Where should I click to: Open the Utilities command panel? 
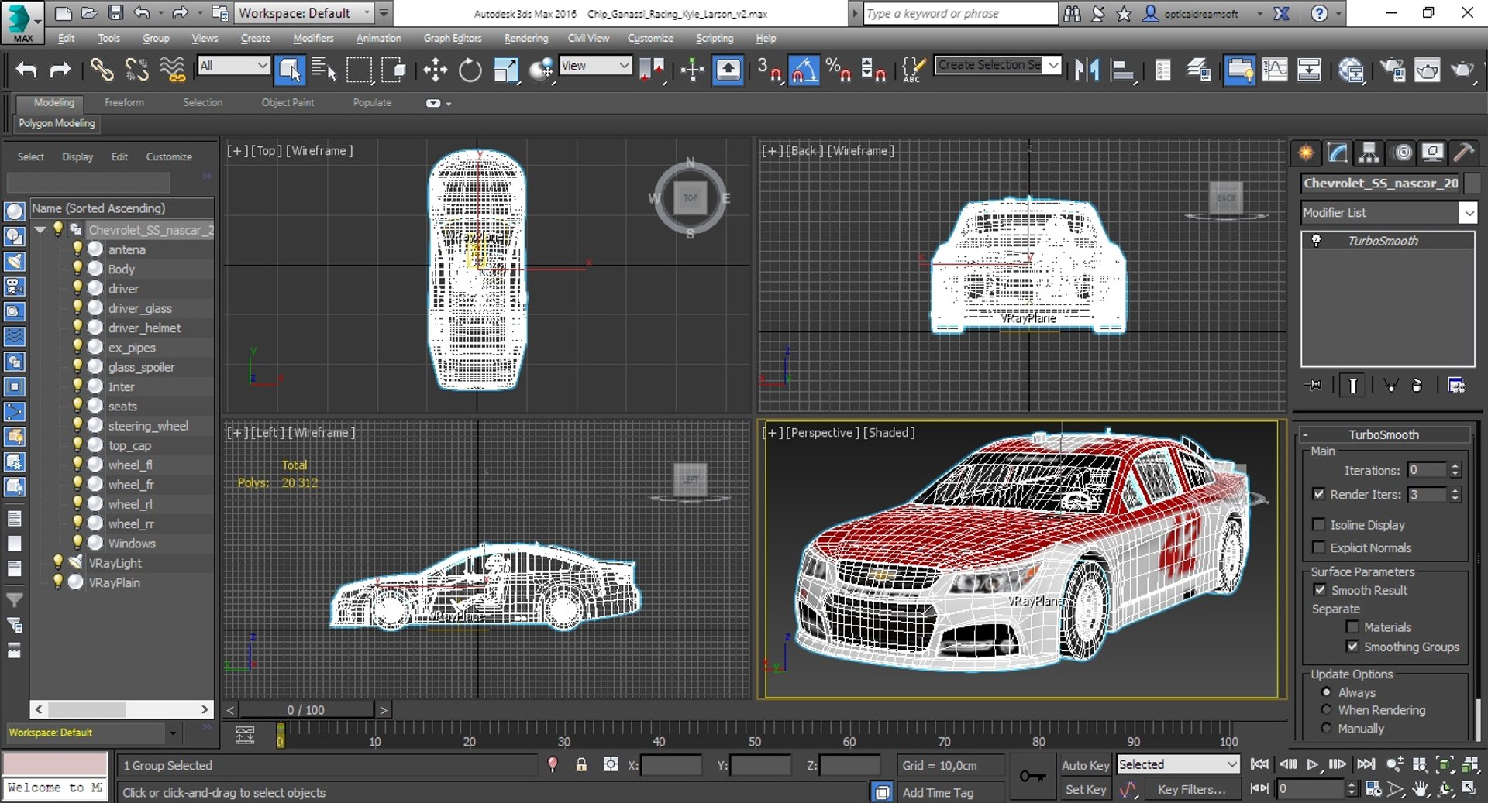1464,153
